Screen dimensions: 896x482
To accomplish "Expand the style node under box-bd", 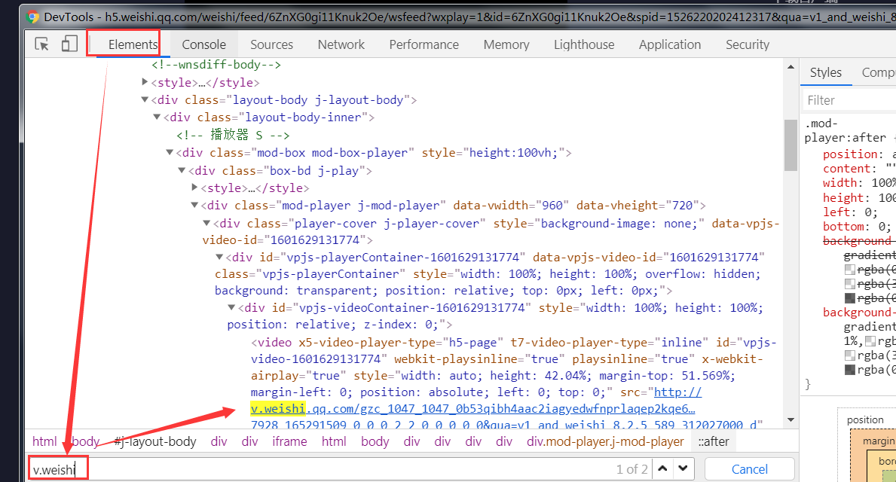I will click(x=194, y=188).
